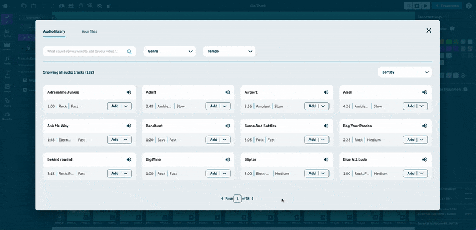Expand Add options for Airport
The image size is (476, 230).
(324, 106)
